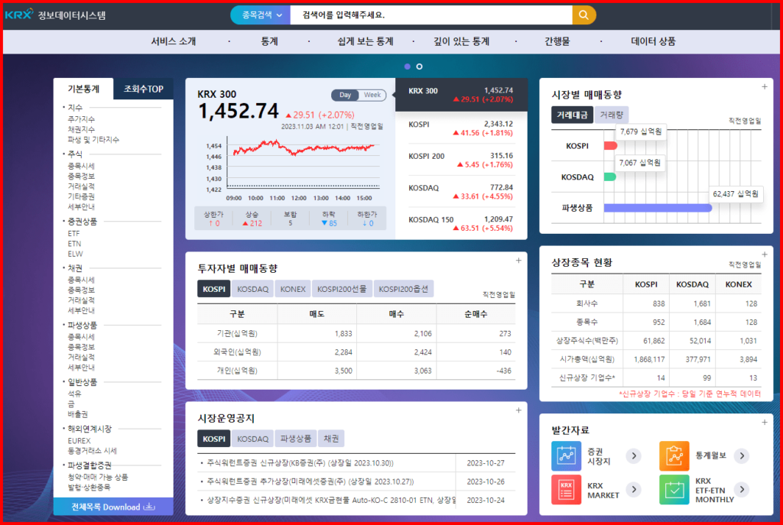Switch the KRX 300 chart to Day
This screenshot has width=783, height=525.
click(345, 95)
